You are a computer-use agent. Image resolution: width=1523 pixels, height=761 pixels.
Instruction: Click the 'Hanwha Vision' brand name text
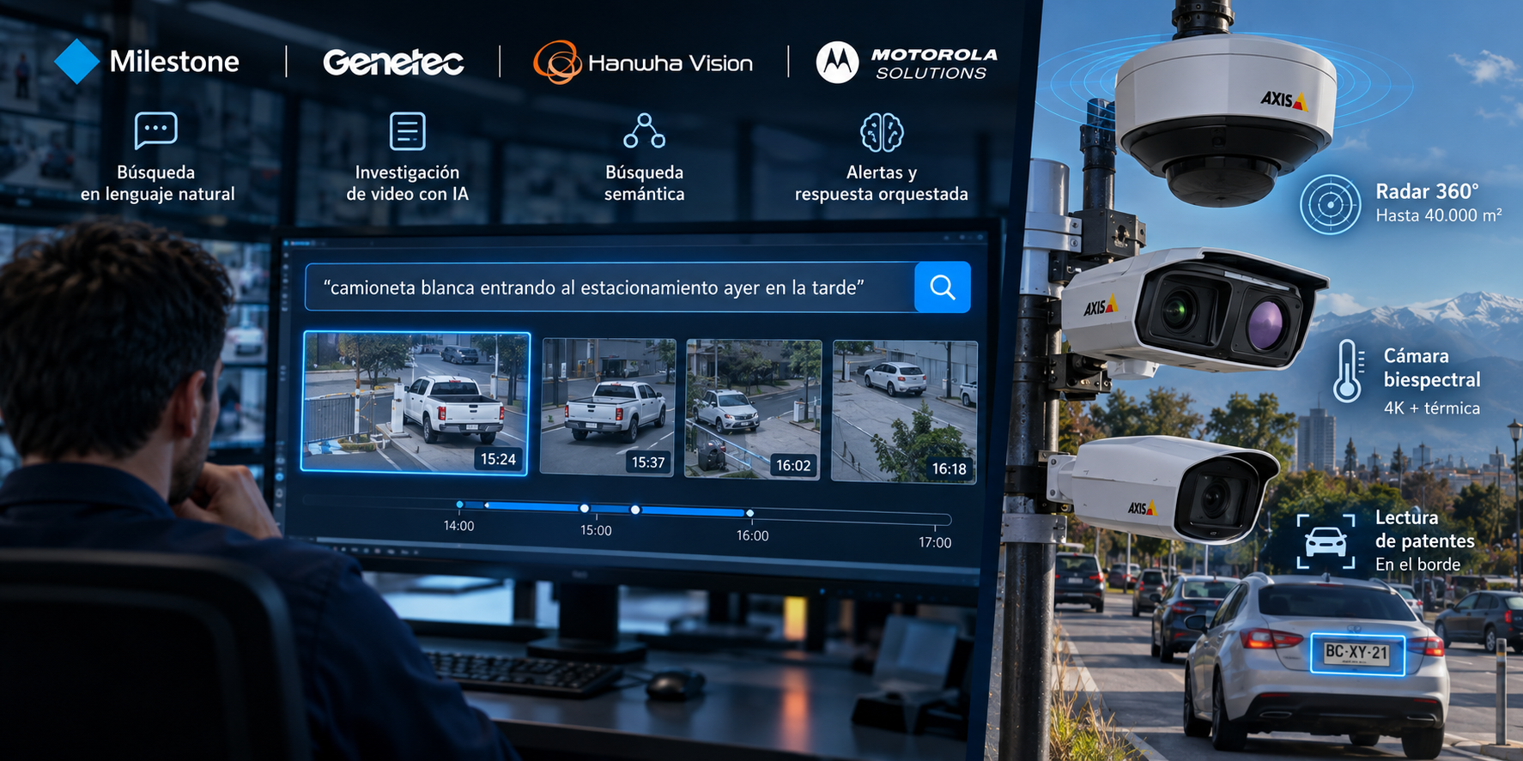coord(670,63)
